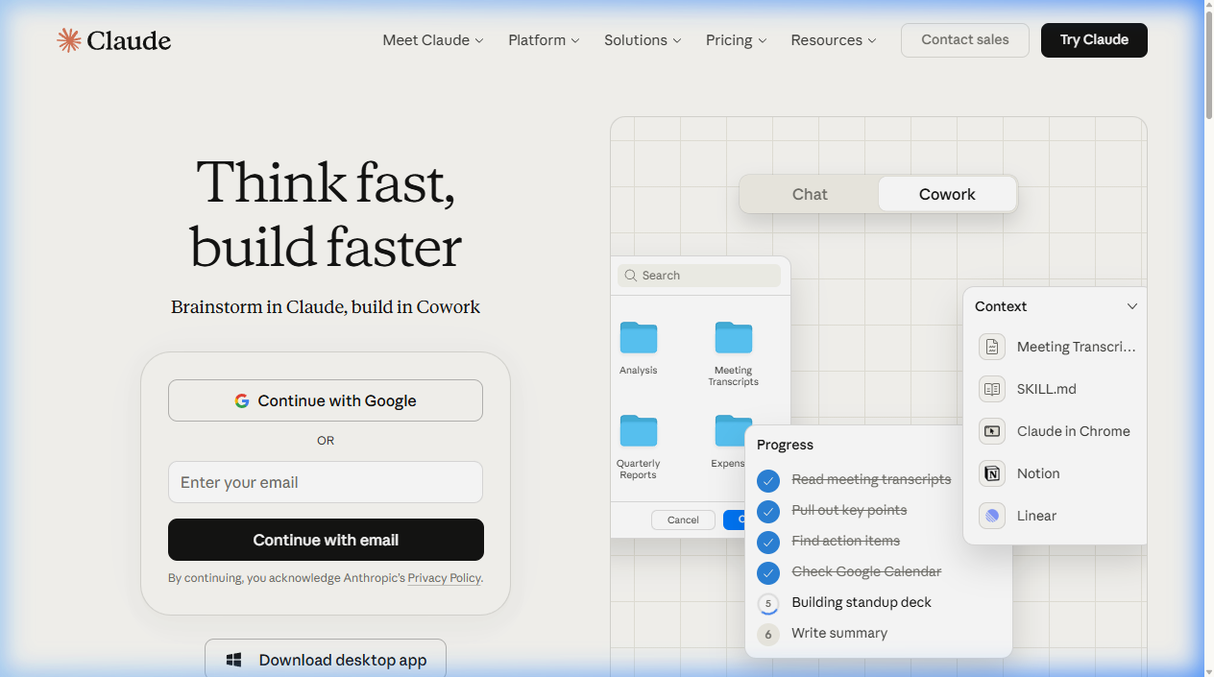Click the Try Claude button
The width and height of the screenshot is (1214, 677).
pyautogui.click(x=1094, y=40)
